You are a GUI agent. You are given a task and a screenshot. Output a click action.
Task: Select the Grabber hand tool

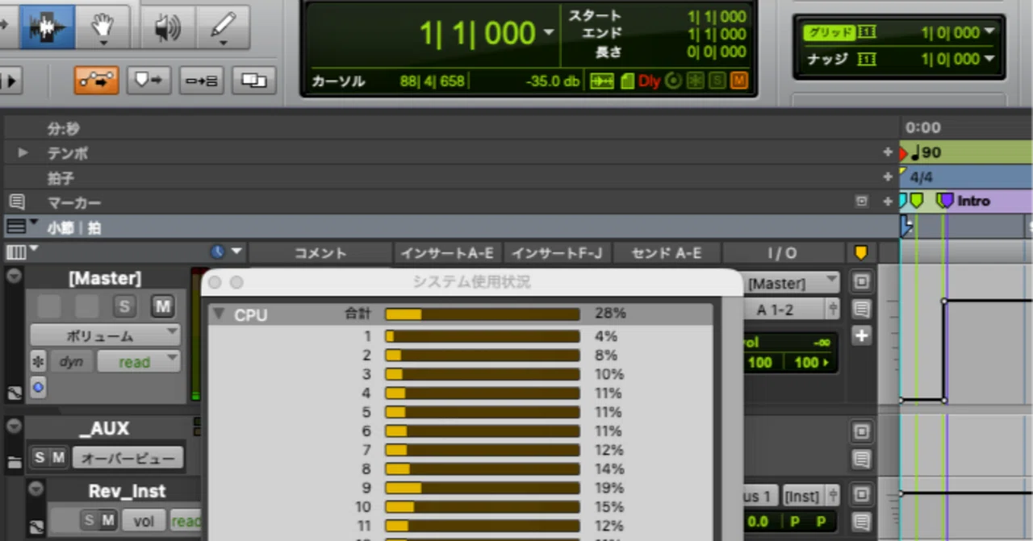(104, 27)
